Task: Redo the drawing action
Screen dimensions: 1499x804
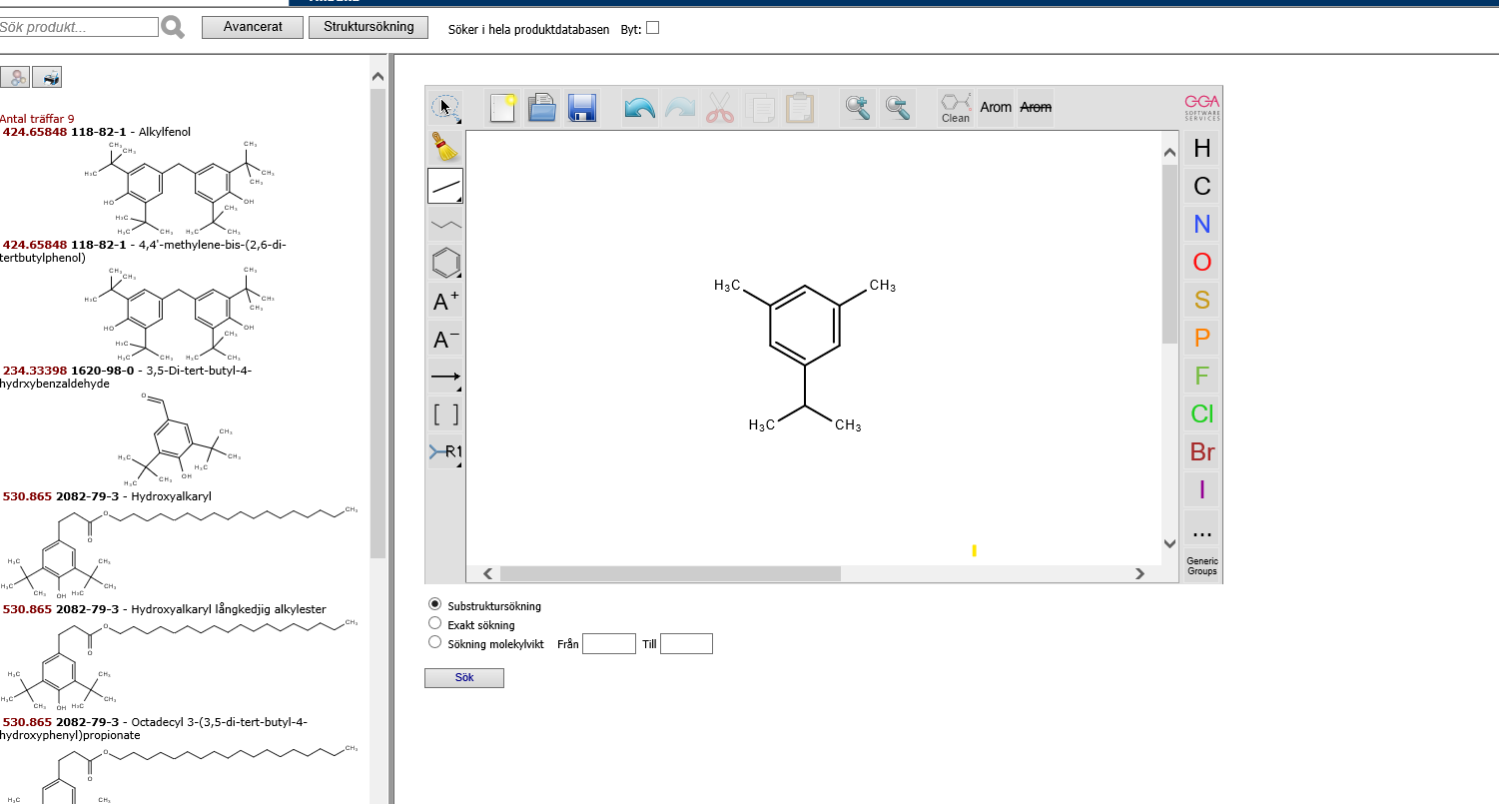Action: [x=679, y=107]
